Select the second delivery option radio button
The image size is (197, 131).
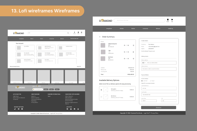101,97
